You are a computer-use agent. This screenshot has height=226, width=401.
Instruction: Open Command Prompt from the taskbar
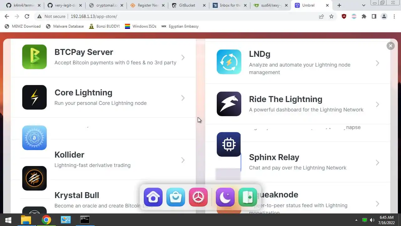(x=85, y=220)
